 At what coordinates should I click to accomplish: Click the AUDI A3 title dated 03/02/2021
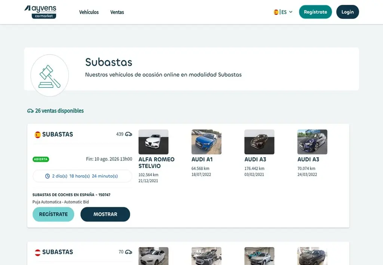coord(255,159)
